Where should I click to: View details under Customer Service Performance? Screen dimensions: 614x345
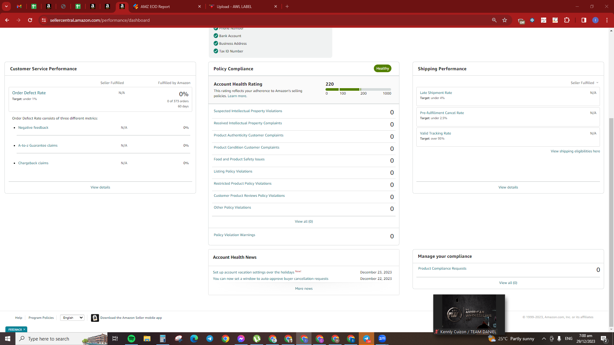point(100,187)
